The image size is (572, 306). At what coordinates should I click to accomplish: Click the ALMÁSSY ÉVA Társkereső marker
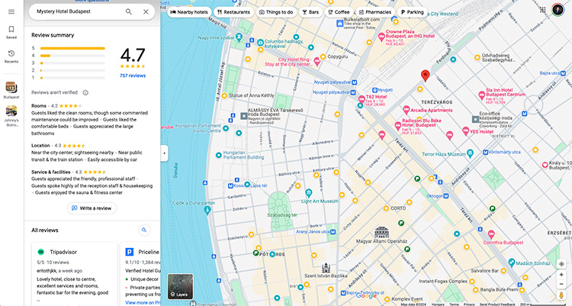click(x=244, y=116)
